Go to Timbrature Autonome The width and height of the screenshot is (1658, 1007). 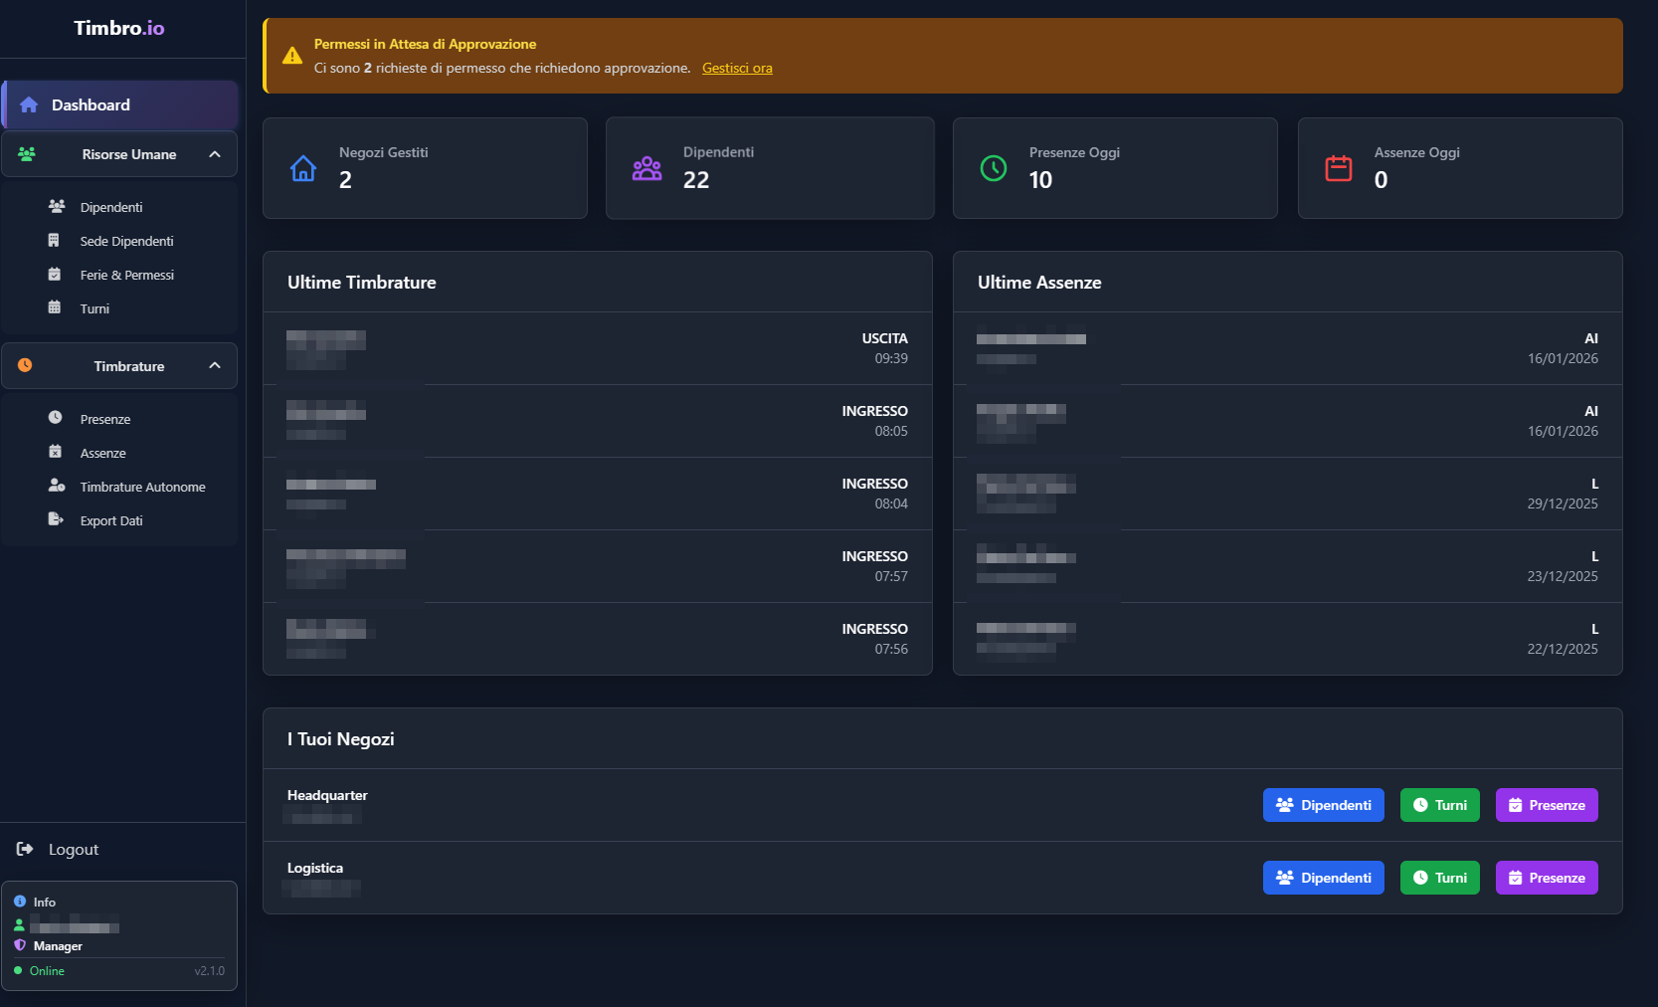[x=142, y=487]
